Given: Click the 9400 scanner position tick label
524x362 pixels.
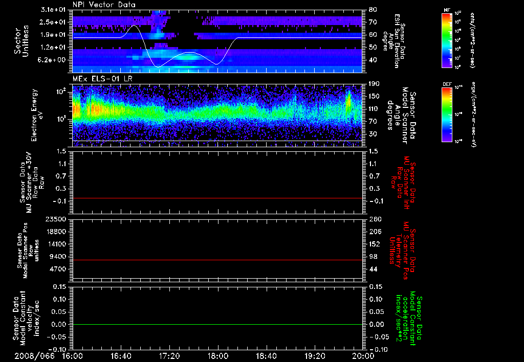Looking at the screenshot, I should (x=58, y=257).
